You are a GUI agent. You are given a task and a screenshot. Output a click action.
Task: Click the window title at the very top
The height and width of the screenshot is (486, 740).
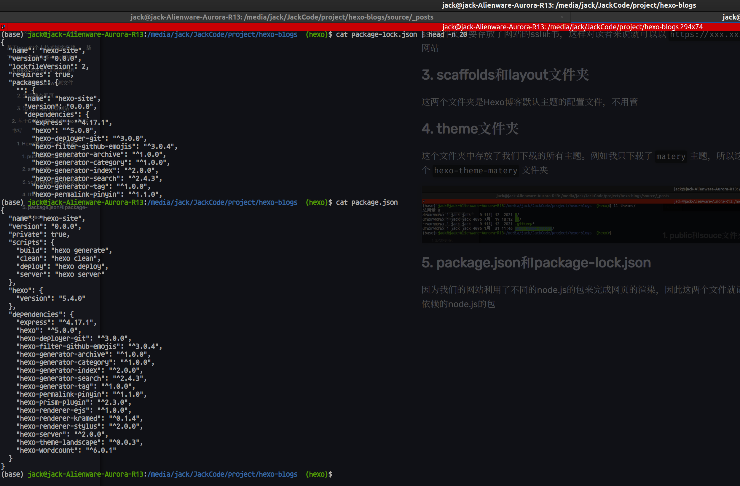[x=569, y=5]
